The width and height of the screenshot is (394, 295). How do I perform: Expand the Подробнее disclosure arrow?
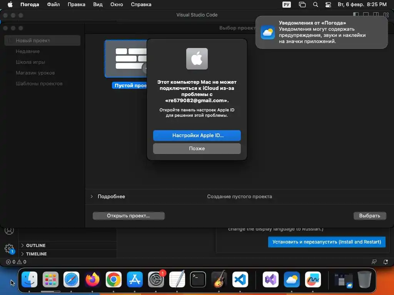coord(92,196)
